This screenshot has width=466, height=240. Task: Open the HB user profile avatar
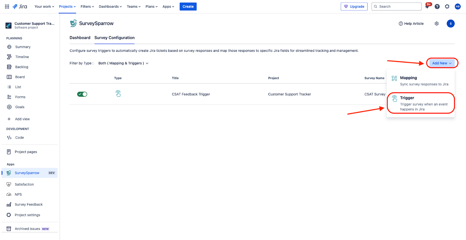458,6
